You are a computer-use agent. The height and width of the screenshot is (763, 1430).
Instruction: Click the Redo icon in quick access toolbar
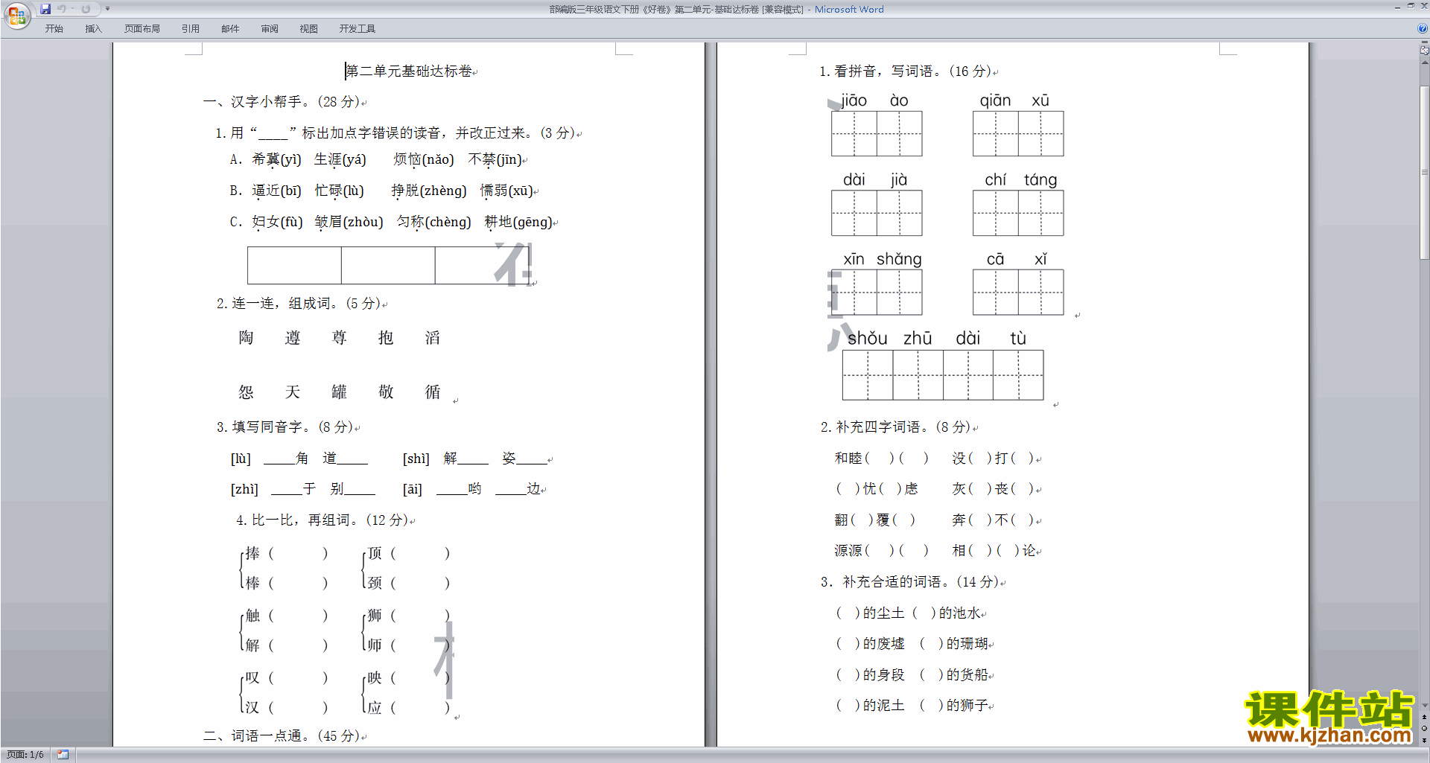pos(86,9)
